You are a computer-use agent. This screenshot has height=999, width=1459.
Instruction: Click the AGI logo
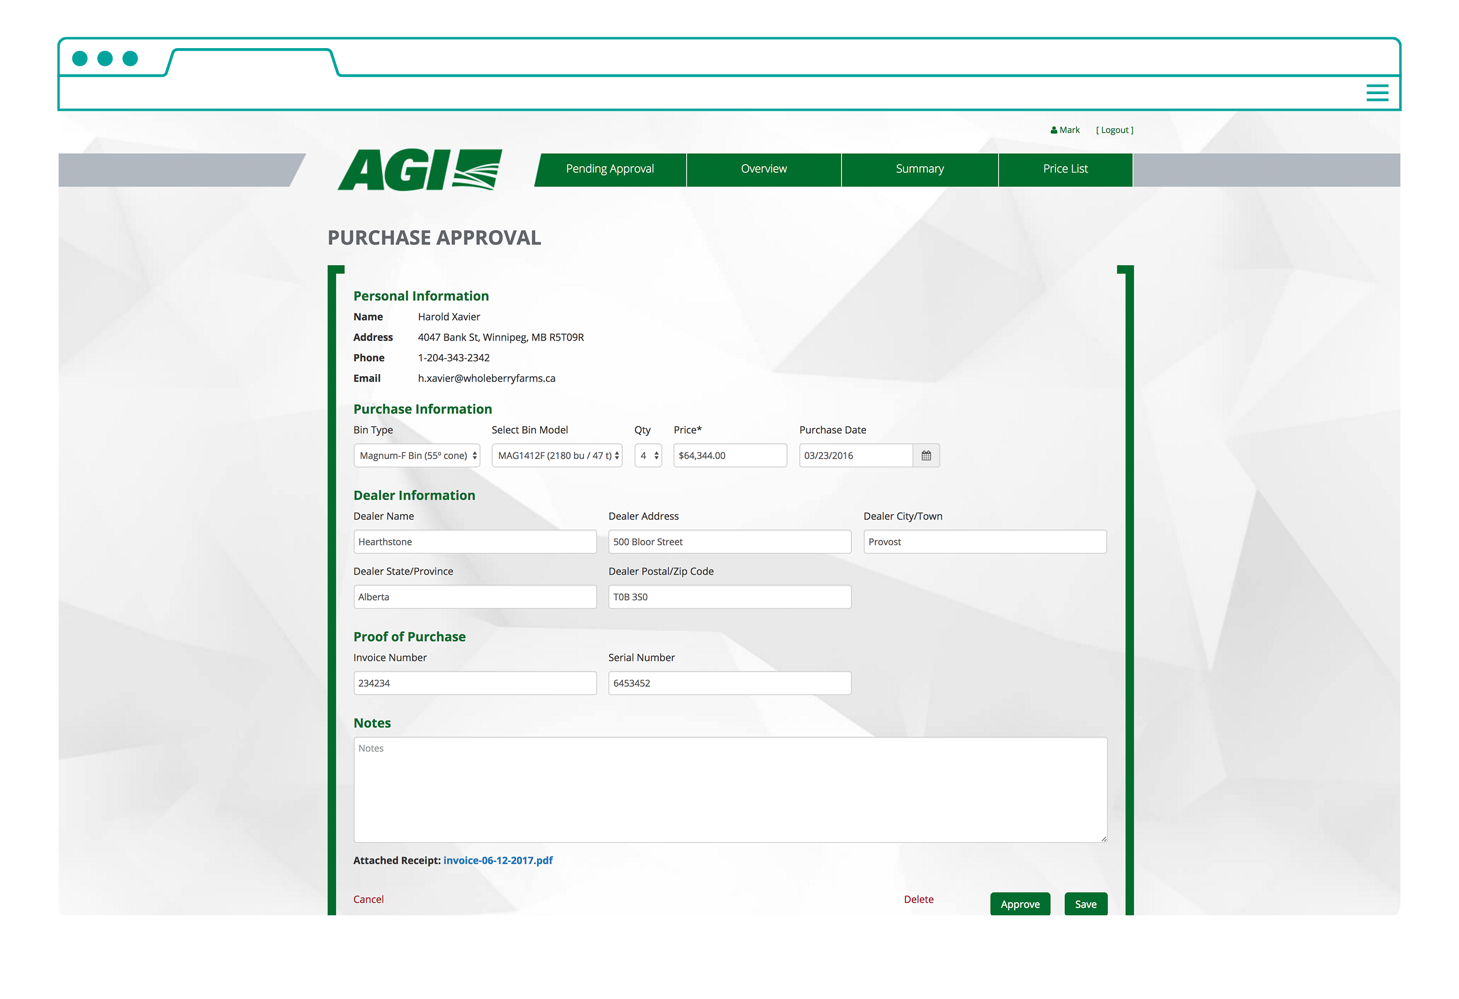coord(420,169)
